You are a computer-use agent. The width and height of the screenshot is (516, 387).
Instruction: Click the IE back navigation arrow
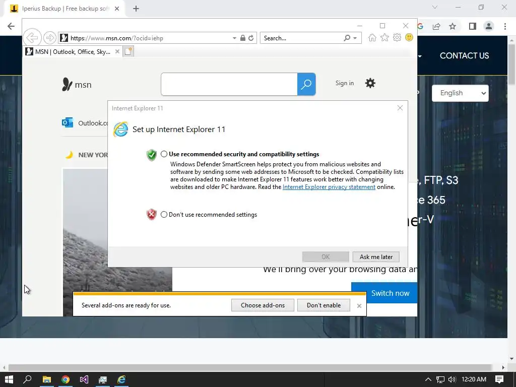tap(32, 38)
